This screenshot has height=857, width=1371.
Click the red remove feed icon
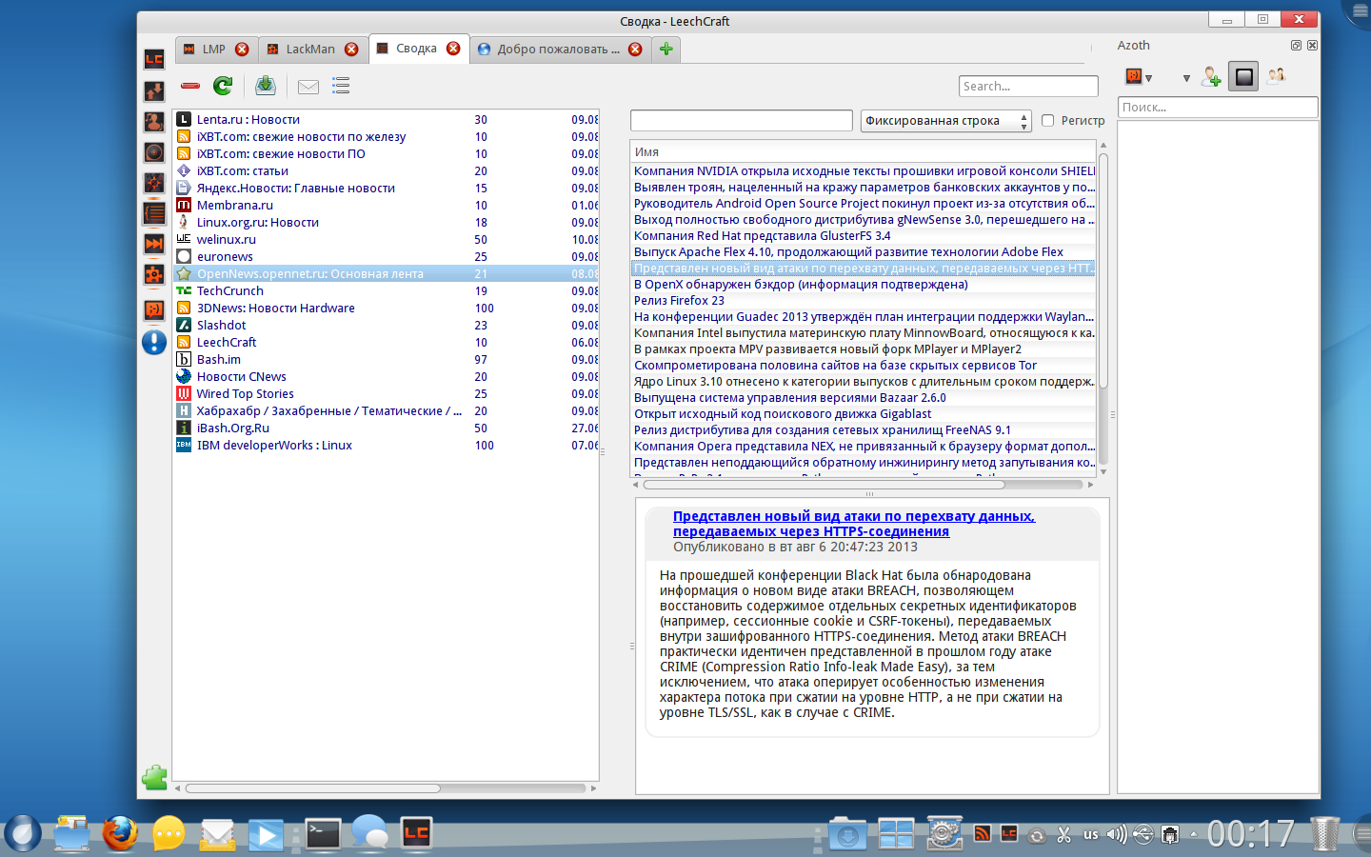190,87
